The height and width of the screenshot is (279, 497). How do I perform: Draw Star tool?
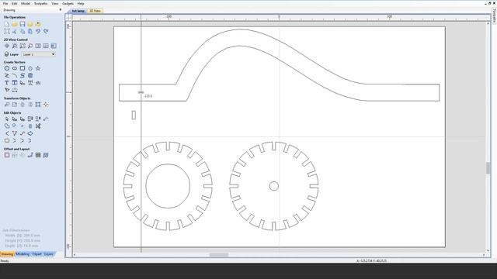[x=38, y=68]
